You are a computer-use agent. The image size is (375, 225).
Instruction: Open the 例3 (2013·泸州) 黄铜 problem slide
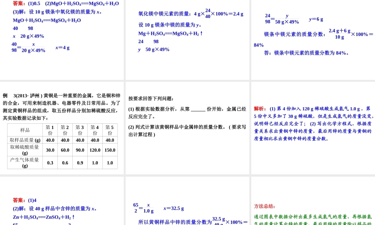click(62, 128)
